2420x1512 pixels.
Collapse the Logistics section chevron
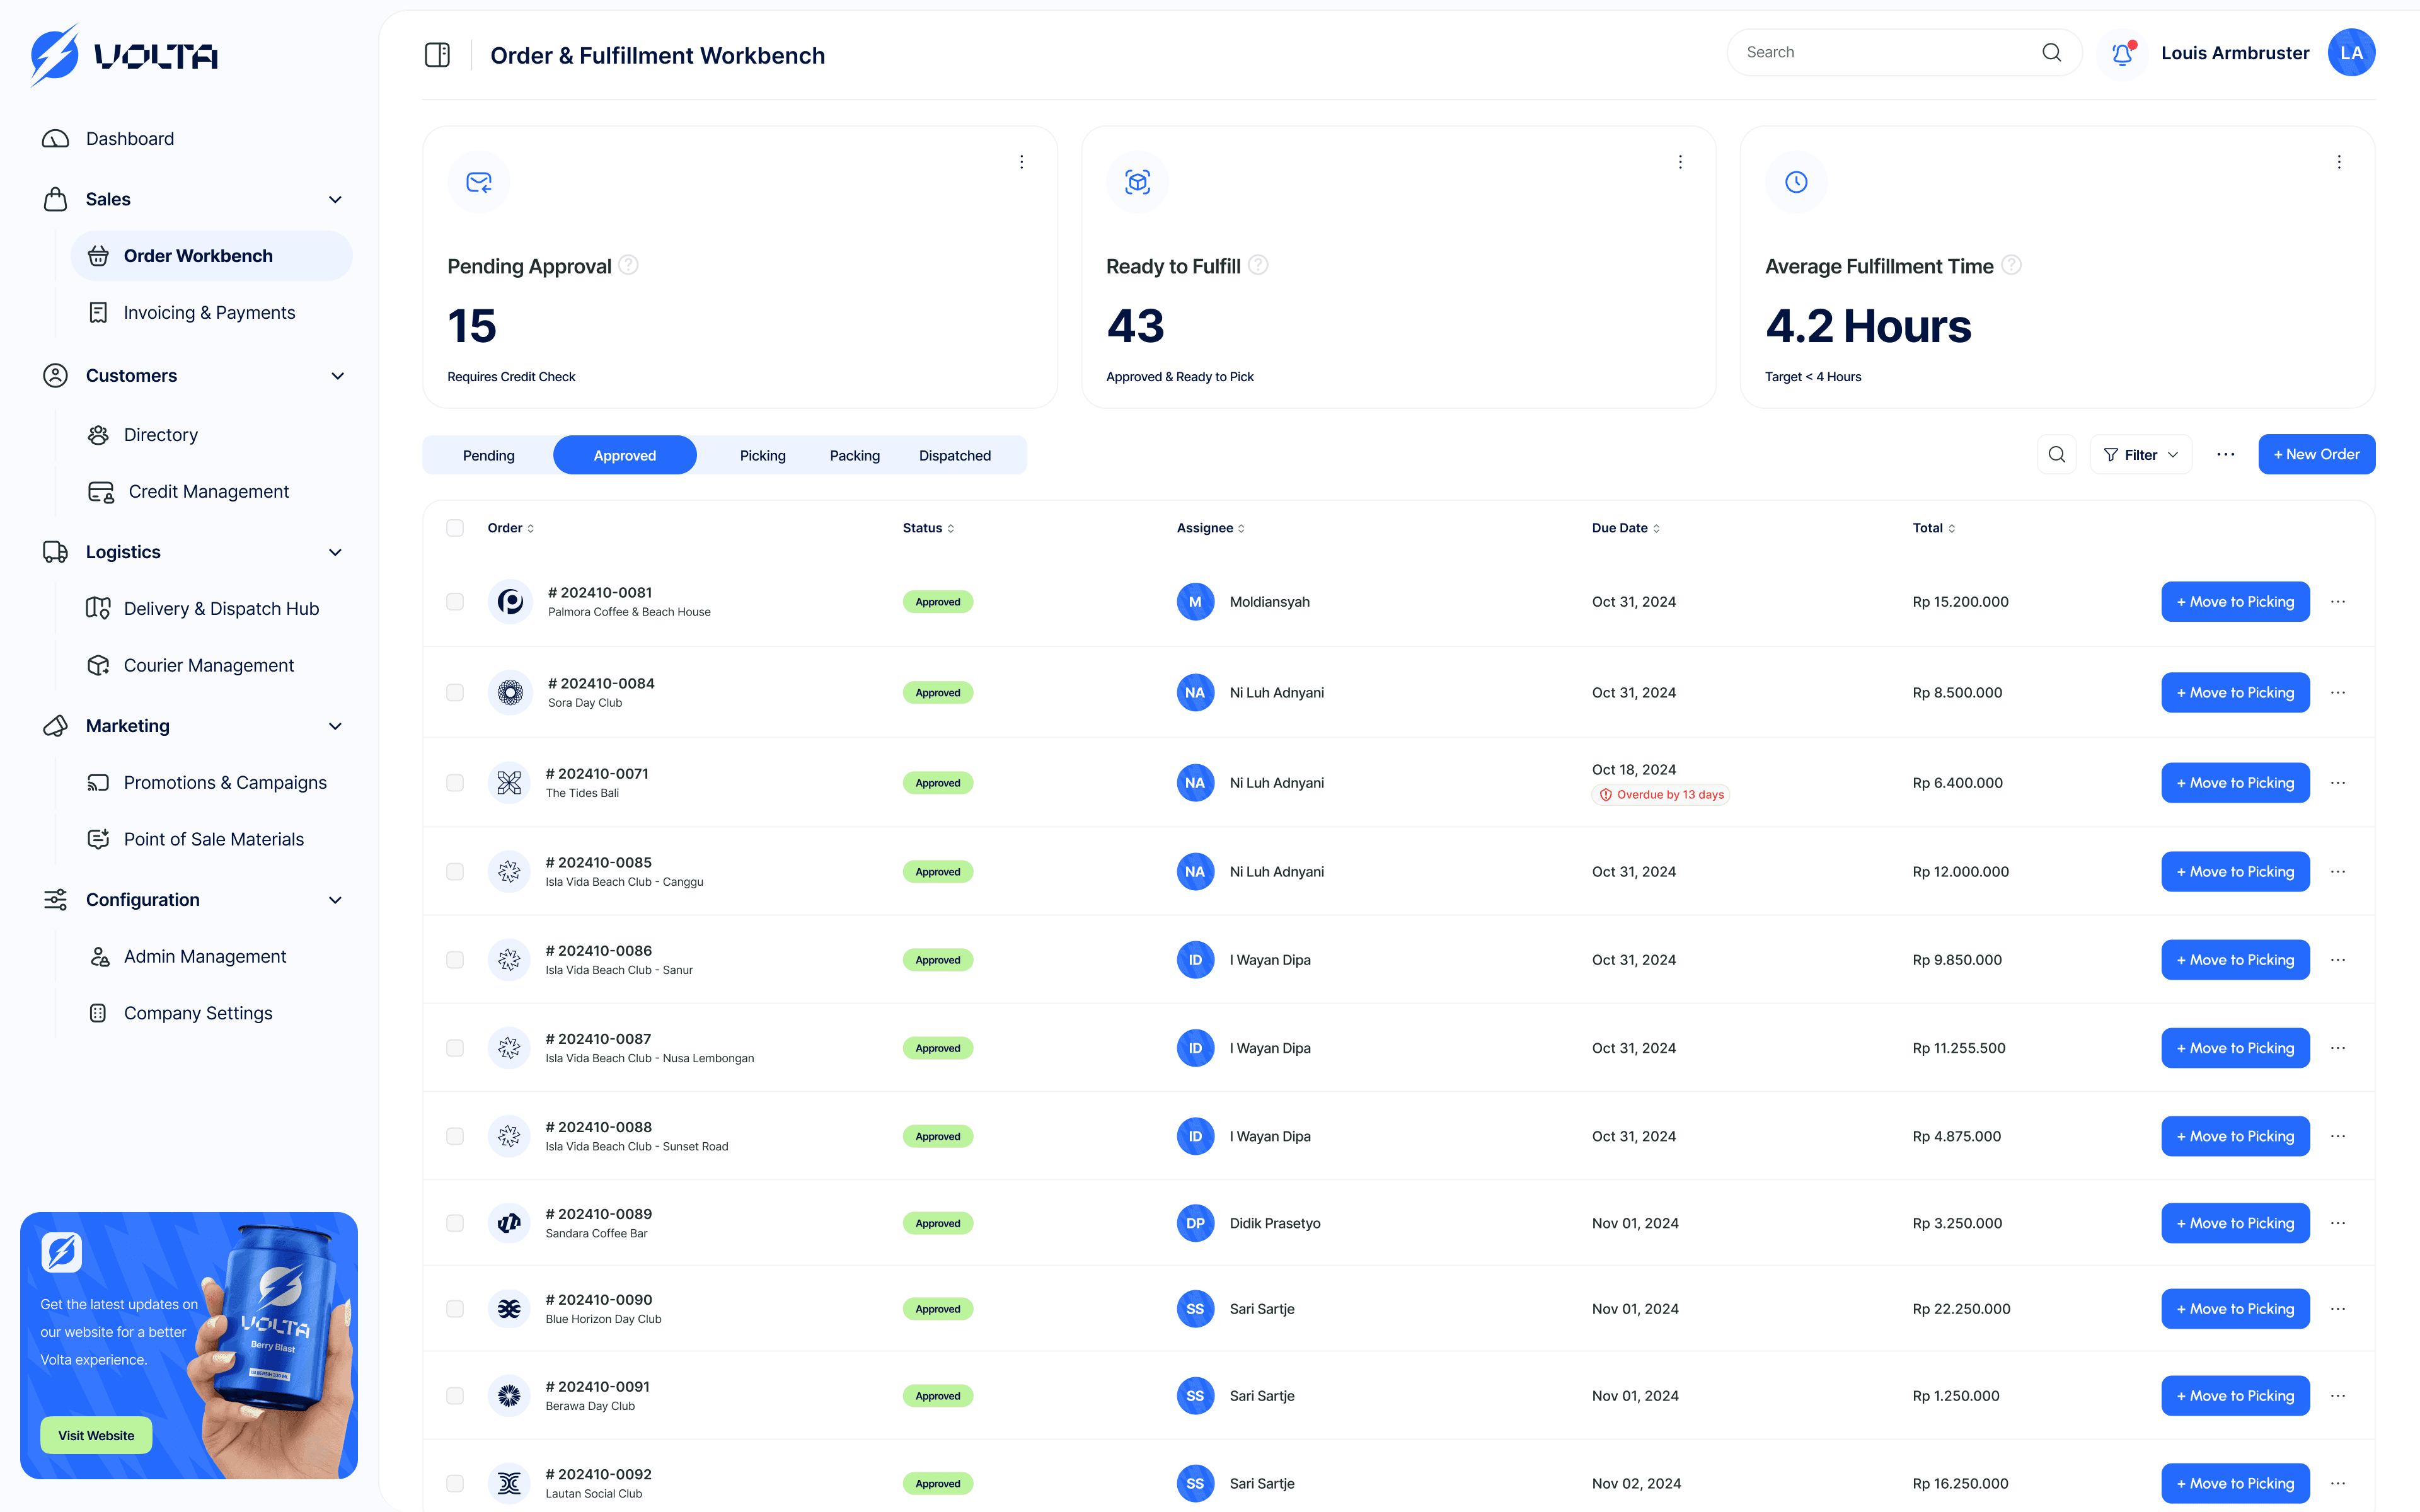336,553
